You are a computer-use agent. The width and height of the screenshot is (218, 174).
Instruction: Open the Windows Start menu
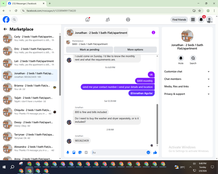tap(4, 167)
